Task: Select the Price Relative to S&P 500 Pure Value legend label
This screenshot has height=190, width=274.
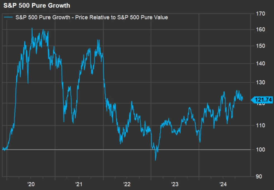Action: [92, 17]
